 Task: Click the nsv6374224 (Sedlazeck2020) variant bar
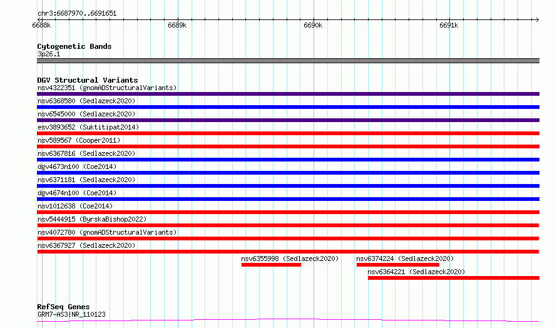[x=398, y=265]
